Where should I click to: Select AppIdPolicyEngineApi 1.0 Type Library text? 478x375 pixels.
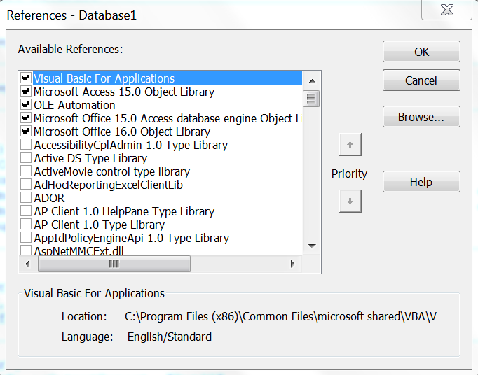tap(131, 238)
